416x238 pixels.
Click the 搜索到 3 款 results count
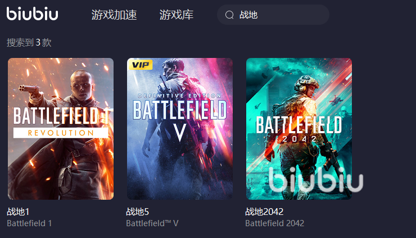pos(29,43)
